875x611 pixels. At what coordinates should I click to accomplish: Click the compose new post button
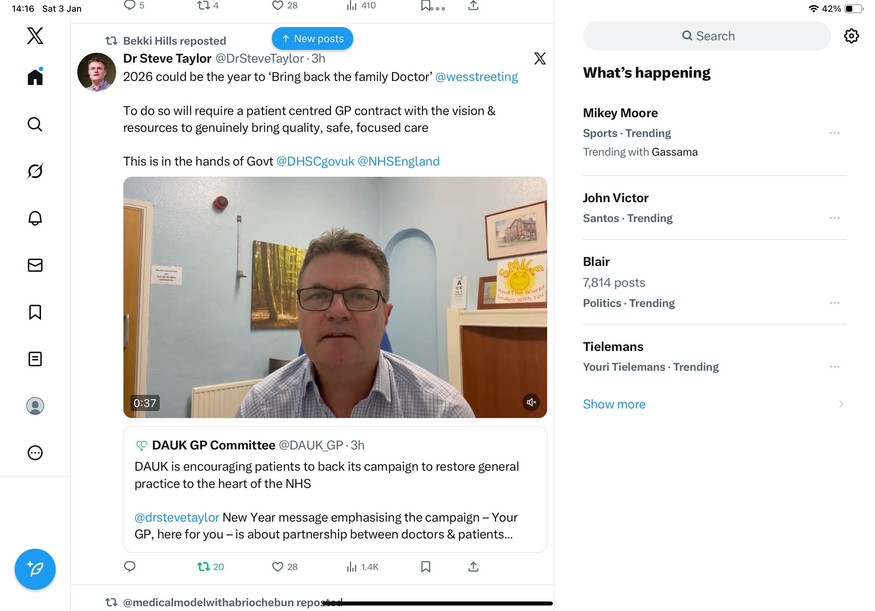(x=35, y=569)
